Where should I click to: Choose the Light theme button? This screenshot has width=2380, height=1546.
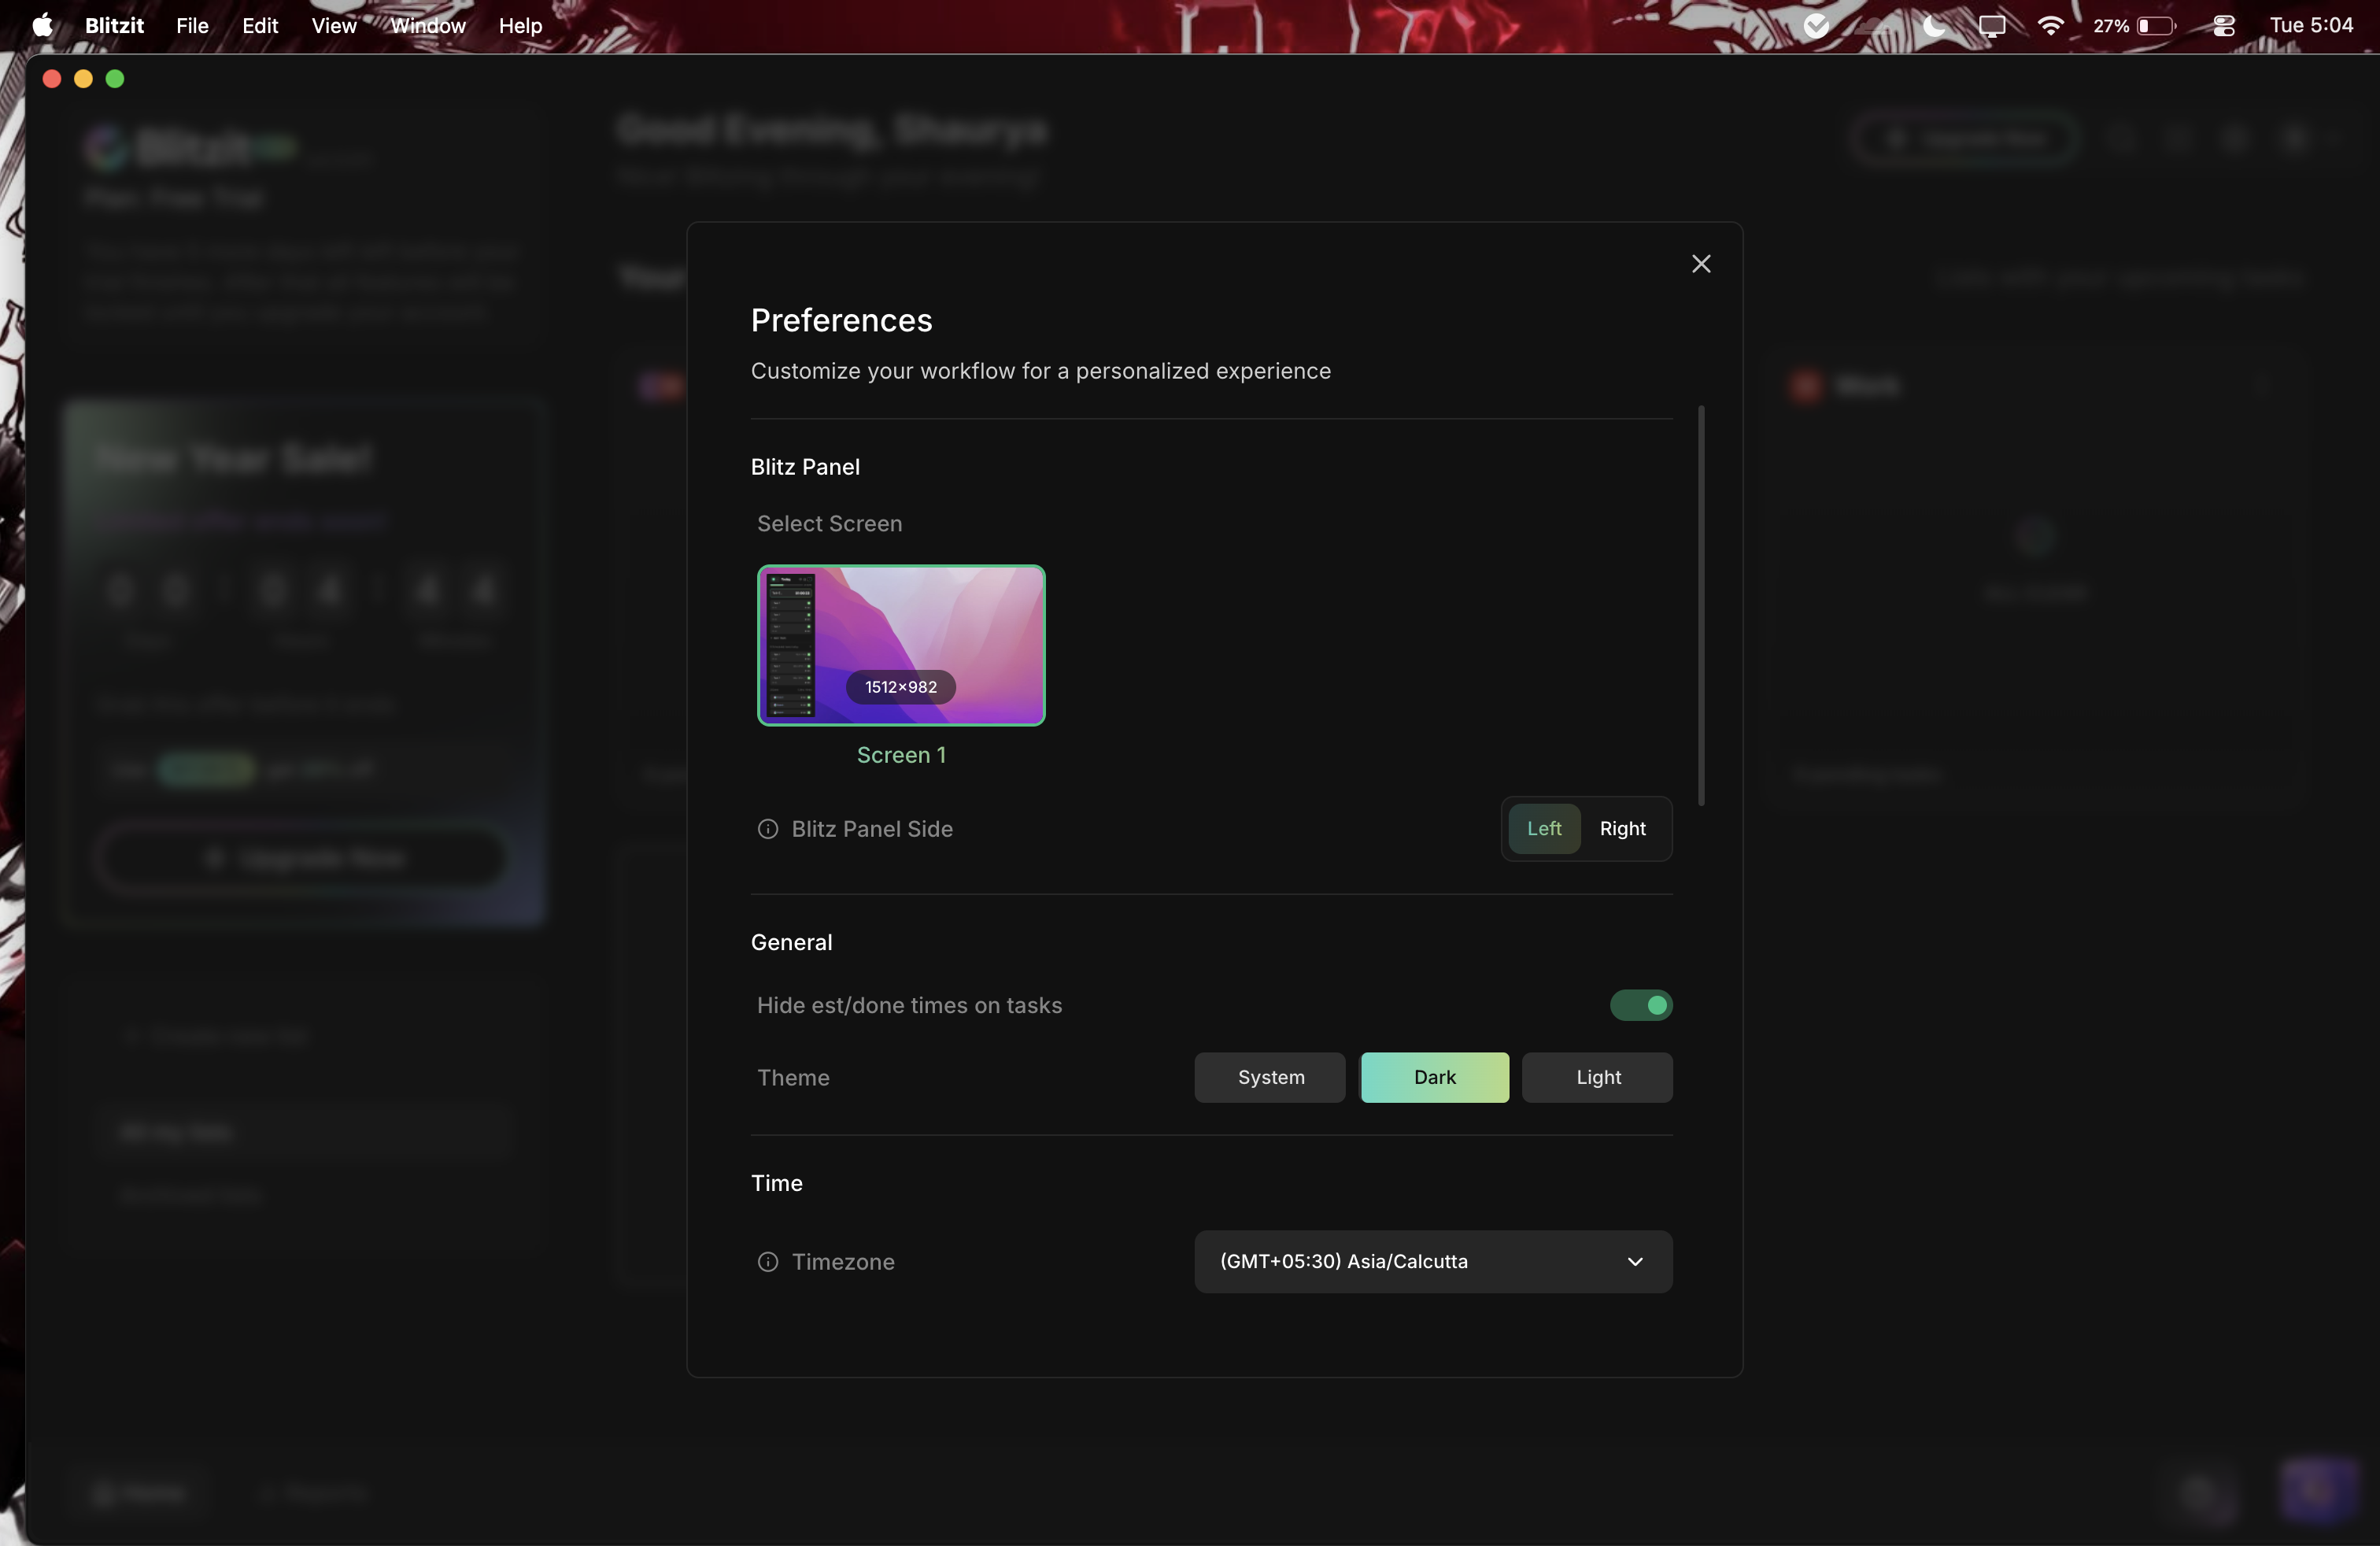(x=1598, y=1078)
